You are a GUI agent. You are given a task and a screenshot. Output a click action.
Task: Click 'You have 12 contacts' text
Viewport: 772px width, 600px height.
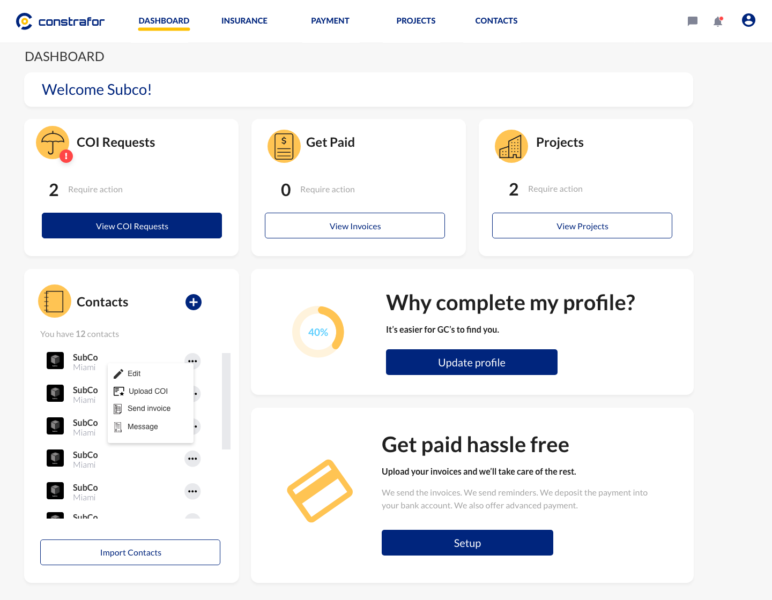coord(80,334)
